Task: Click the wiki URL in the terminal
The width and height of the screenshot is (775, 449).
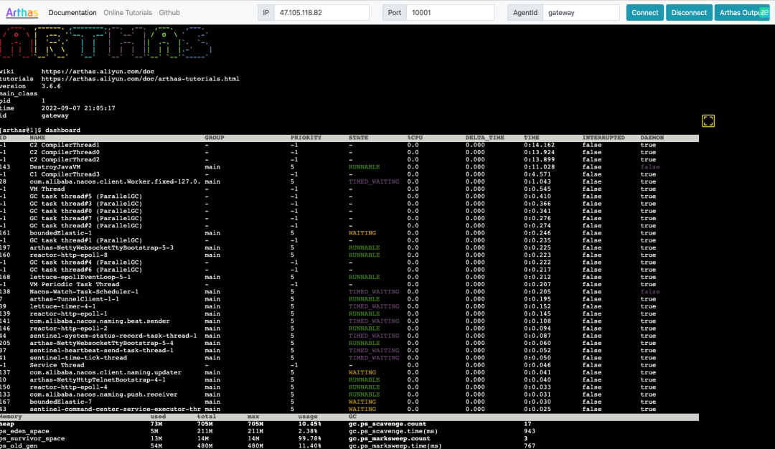Action: click(98, 72)
